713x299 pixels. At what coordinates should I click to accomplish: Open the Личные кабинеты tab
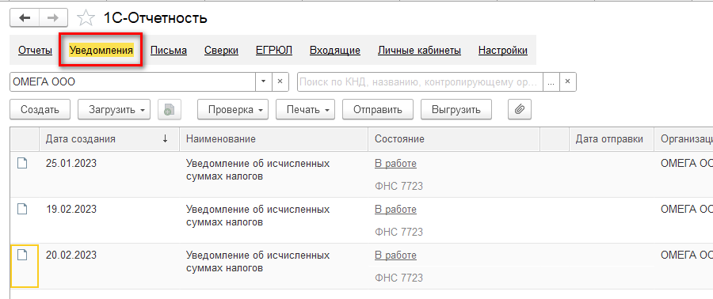coord(419,51)
